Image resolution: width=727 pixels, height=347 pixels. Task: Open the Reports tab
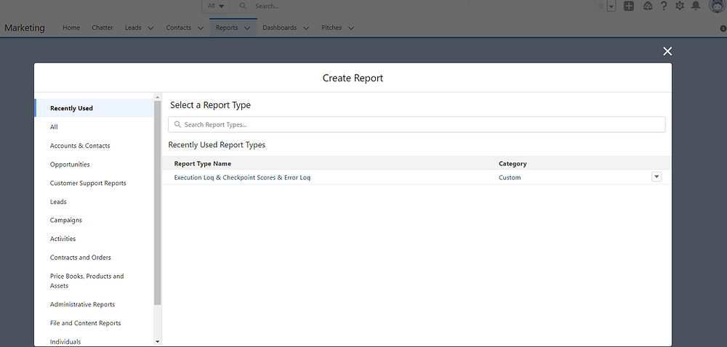point(227,28)
